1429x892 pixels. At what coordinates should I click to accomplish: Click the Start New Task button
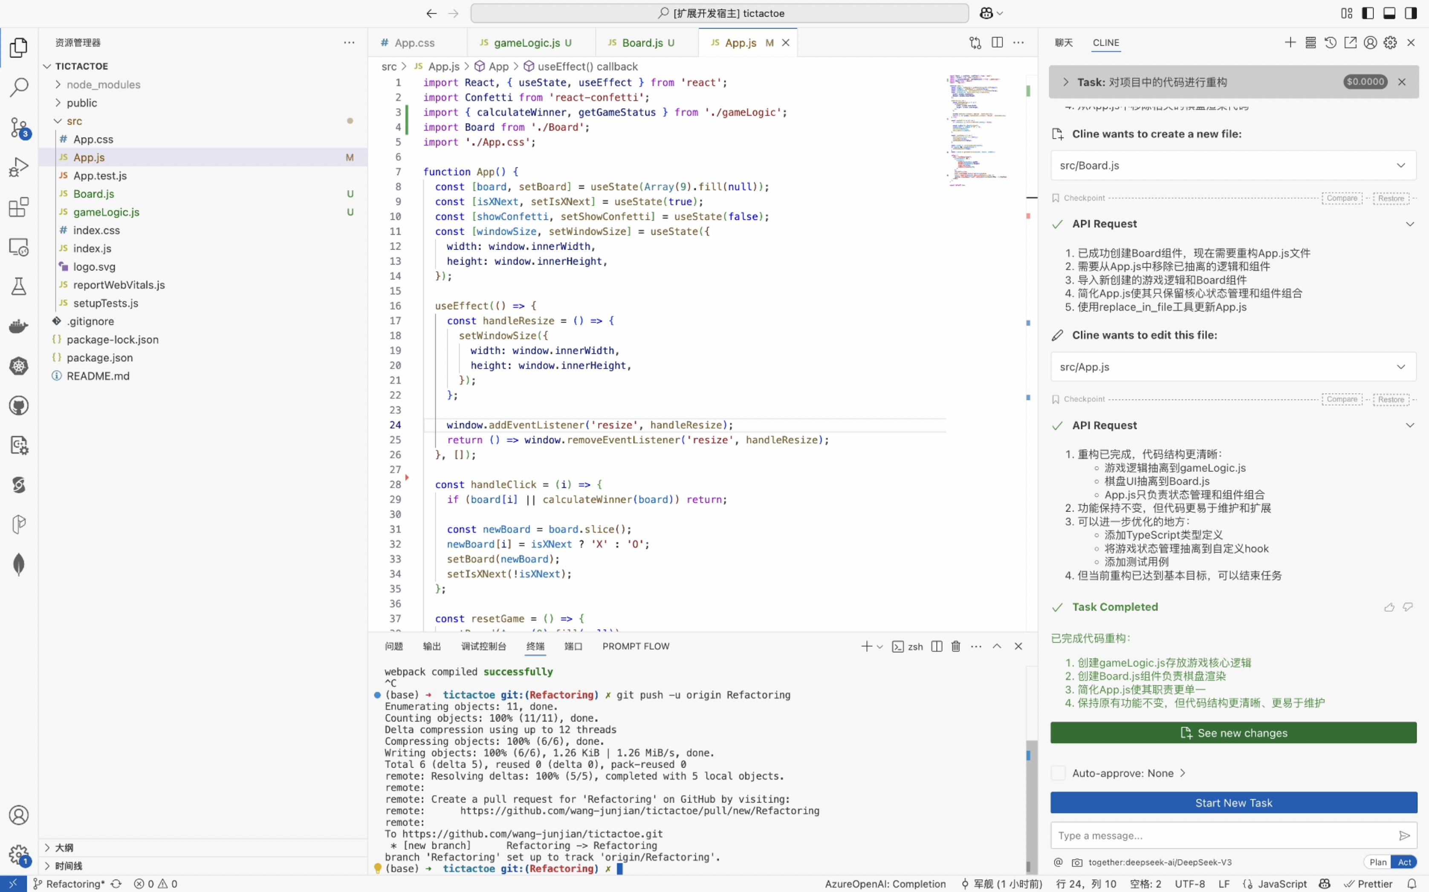[1233, 802]
